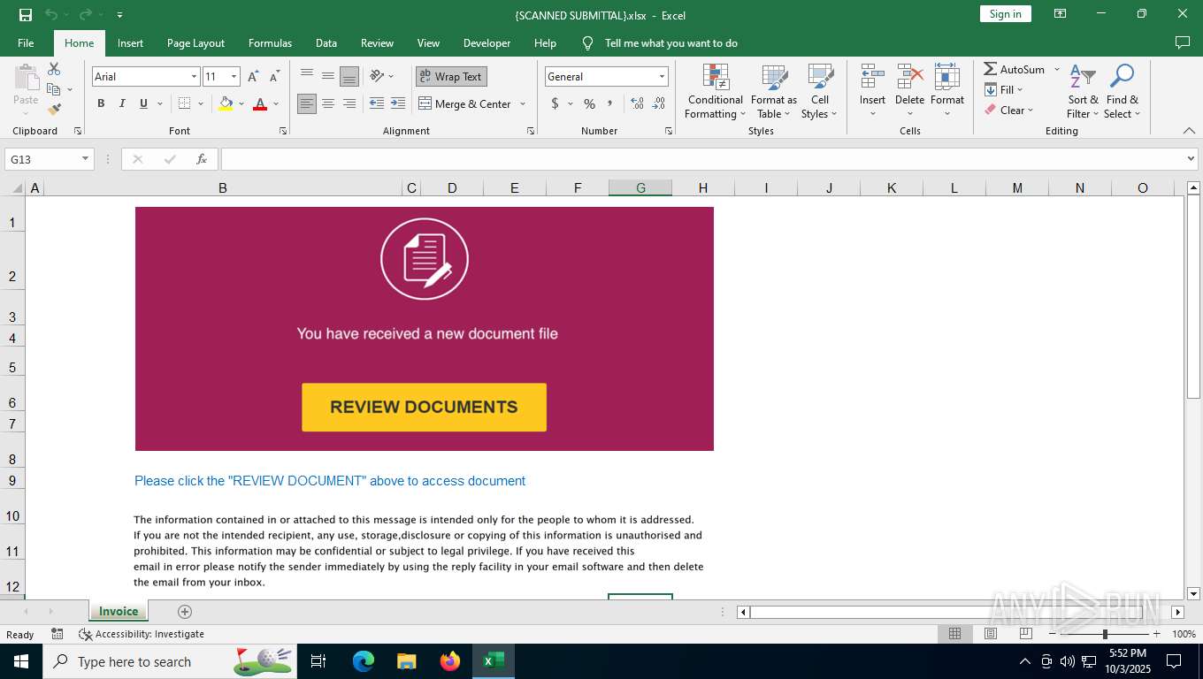The width and height of the screenshot is (1203, 679).
Task: Adjust the zoom slider in status bar
Action: point(1104,634)
